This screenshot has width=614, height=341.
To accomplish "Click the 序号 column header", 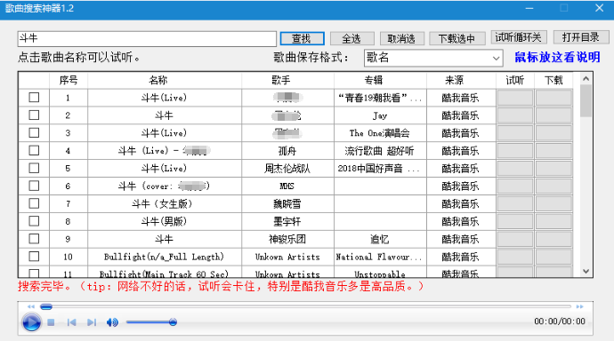I will click(69, 81).
